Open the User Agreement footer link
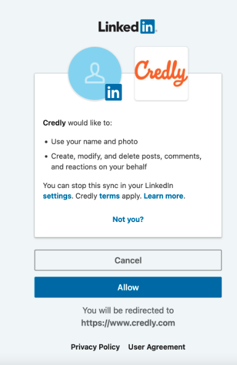This screenshot has width=237, height=365. 157,347
